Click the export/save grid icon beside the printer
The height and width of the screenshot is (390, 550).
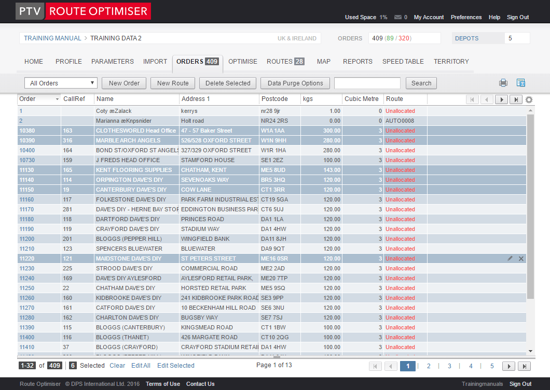pyautogui.click(x=521, y=83)
